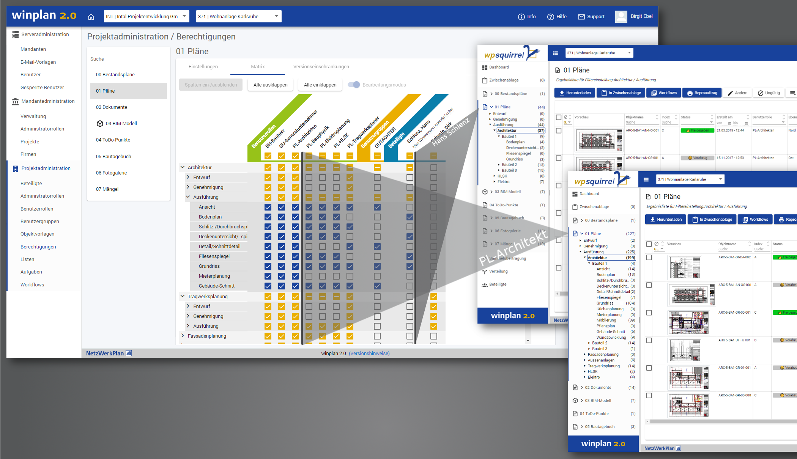Open the project dropdown in the lower wpsquirrel header

click(x=690, y=179)
